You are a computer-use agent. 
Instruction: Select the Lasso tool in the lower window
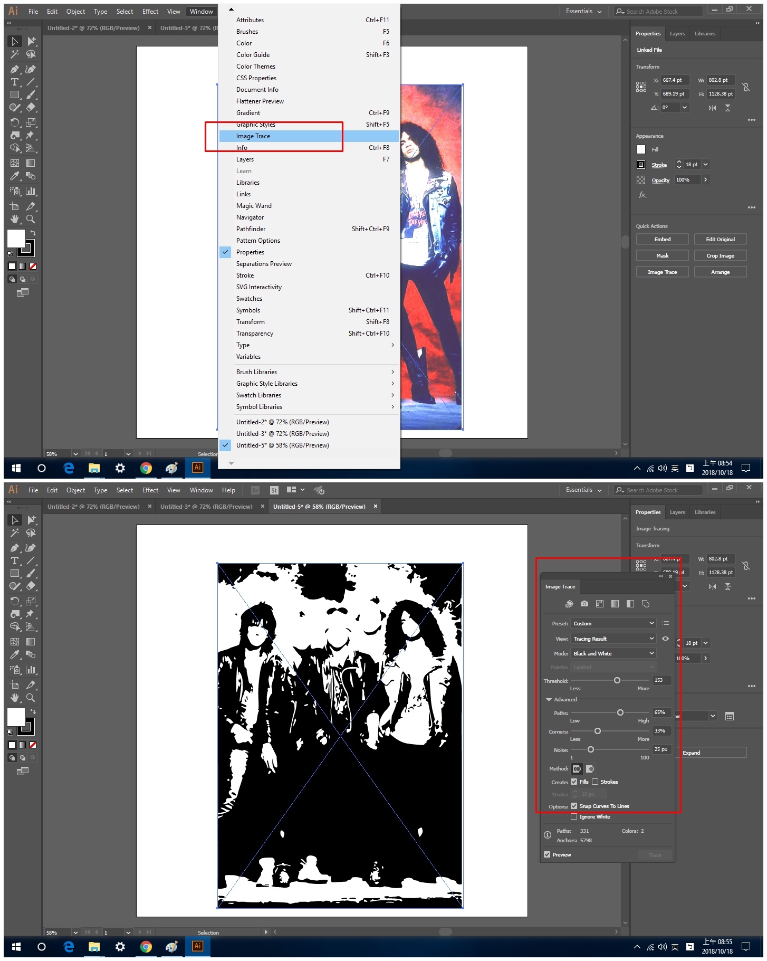pos(31,533)
